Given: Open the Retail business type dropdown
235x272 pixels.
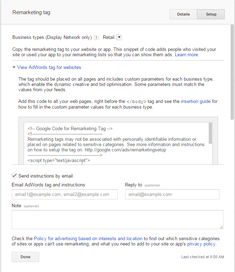Looking at the screenshot, I should 119,37.
